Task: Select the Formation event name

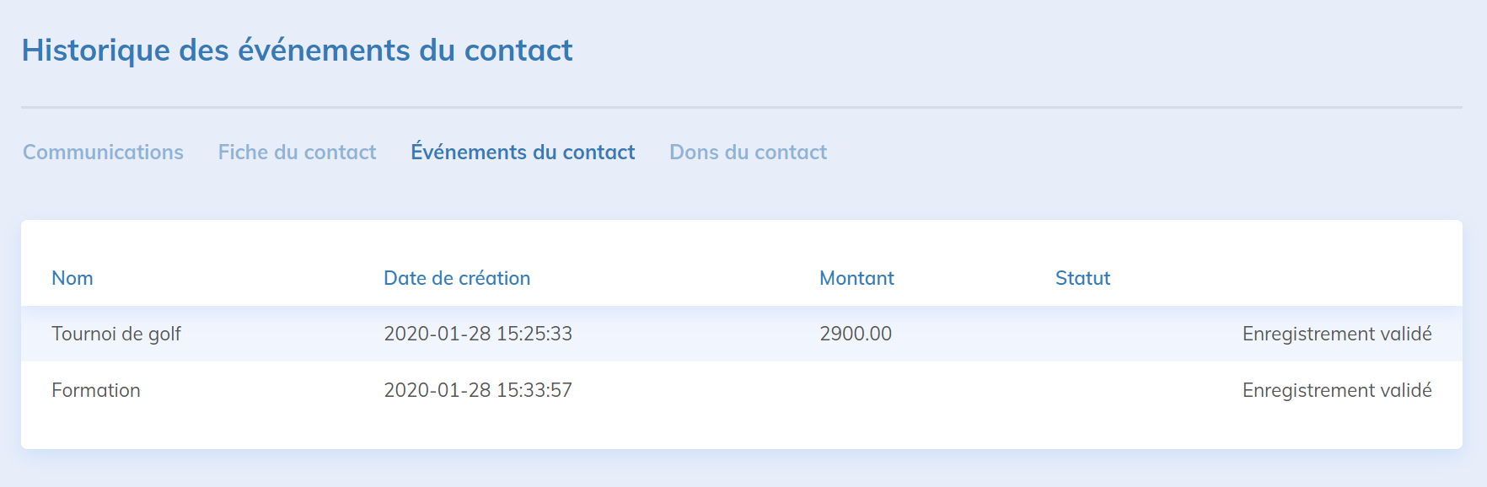Action: (x=96, y=390)
